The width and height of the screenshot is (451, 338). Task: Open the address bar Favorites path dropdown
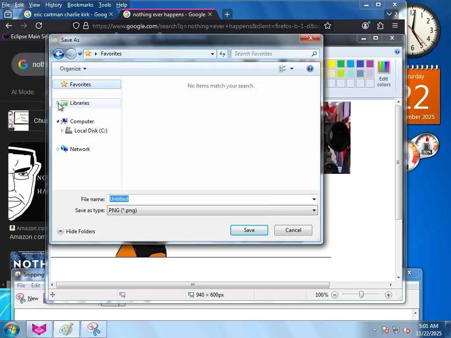[212, 54]
